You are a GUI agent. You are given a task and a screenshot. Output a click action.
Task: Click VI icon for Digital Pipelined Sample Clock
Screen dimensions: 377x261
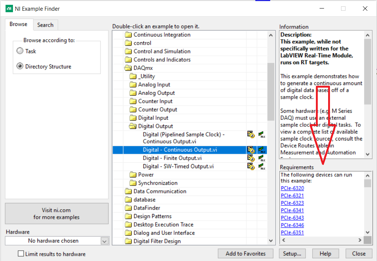click(251, 135)
